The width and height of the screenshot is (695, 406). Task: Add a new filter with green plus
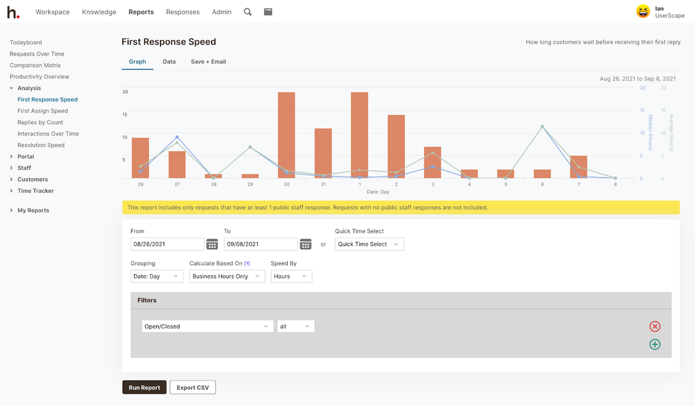pyautogui.click(x=655, y=344)
